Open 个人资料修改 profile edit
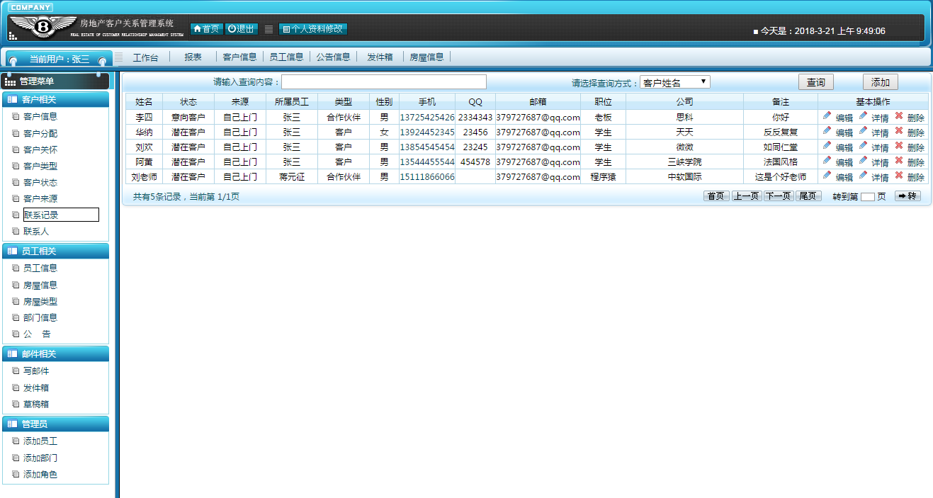This screenshot has width=933, height=498. [313, 29]
